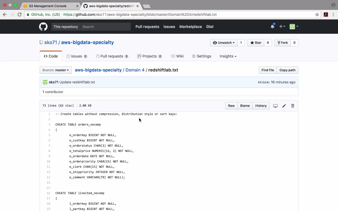Viewport: 338px width, 211px height.
Task: Open the notifications bell
Action: point(273,26)
